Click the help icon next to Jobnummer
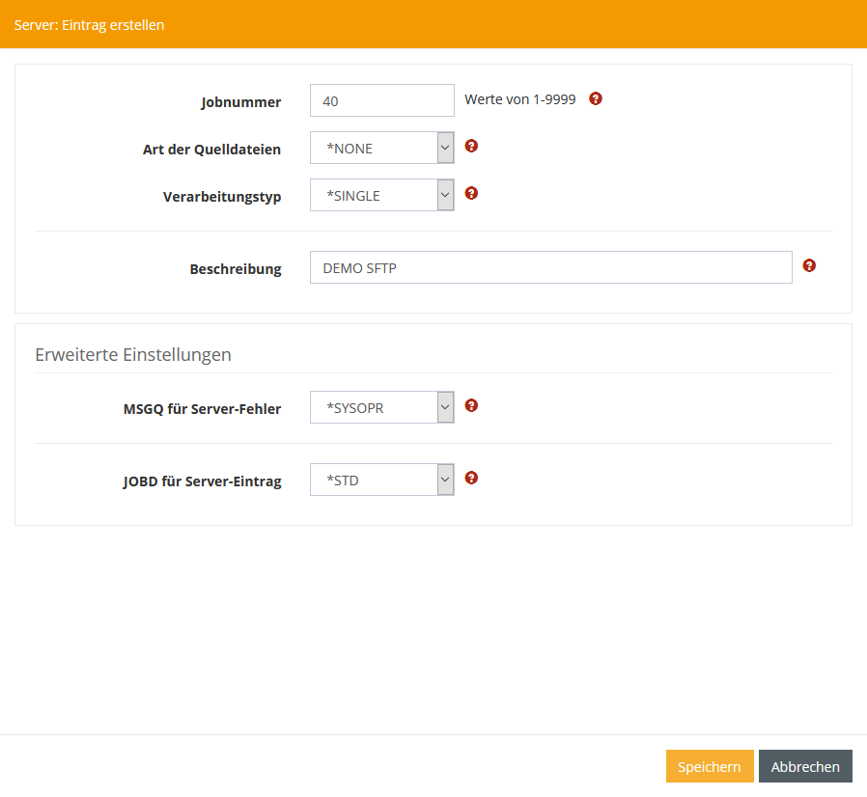 point(596,98)
